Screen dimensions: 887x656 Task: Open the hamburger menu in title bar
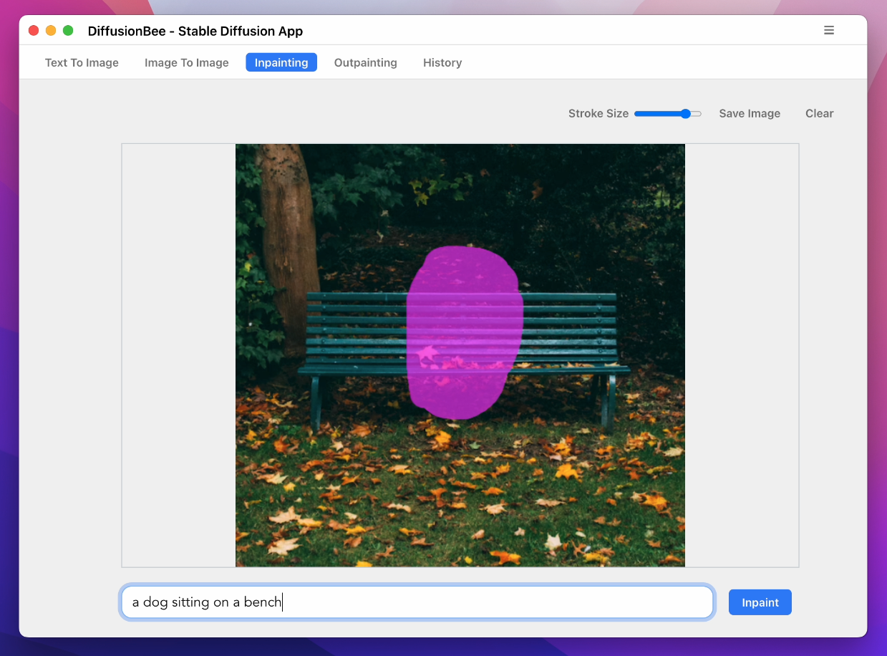point(829,30)
